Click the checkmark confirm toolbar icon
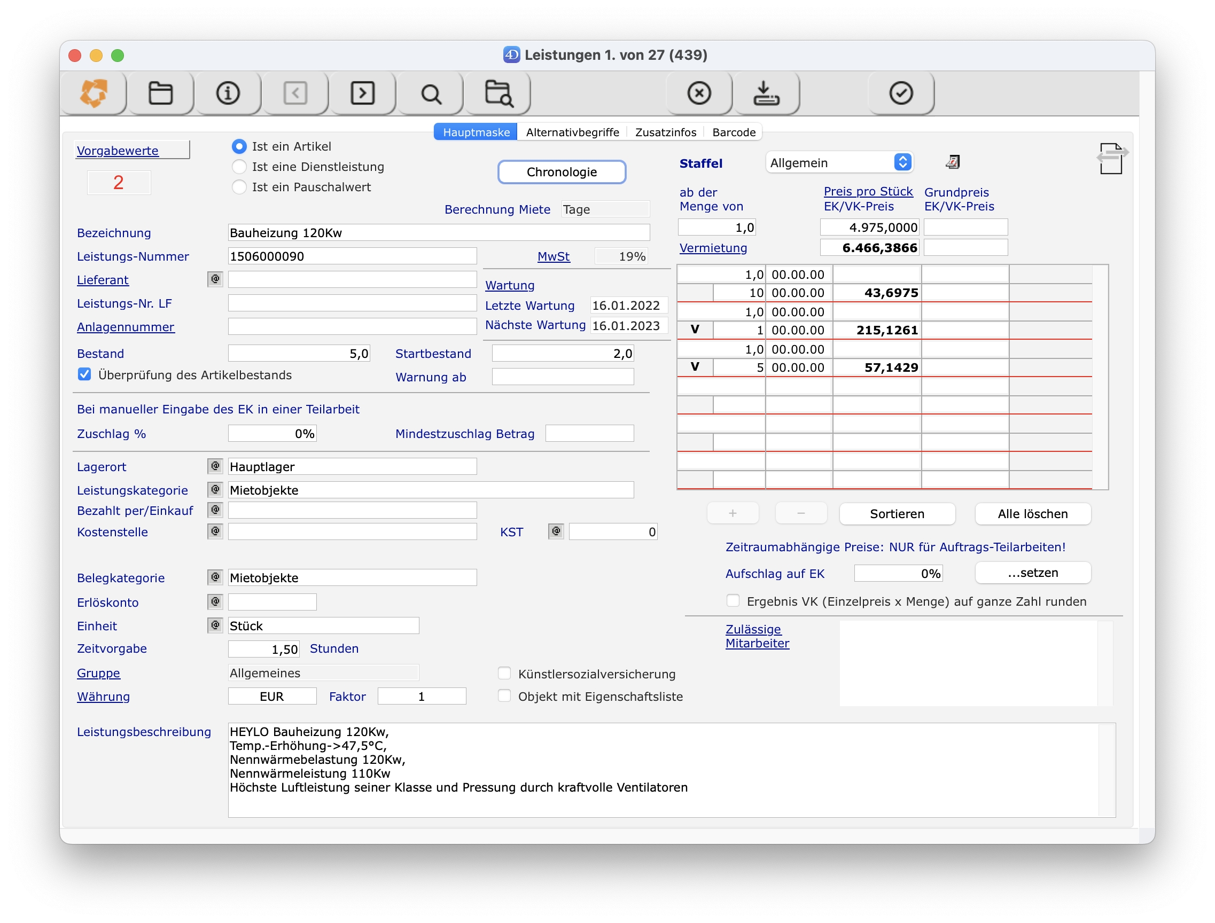 [x=901, y=93]
